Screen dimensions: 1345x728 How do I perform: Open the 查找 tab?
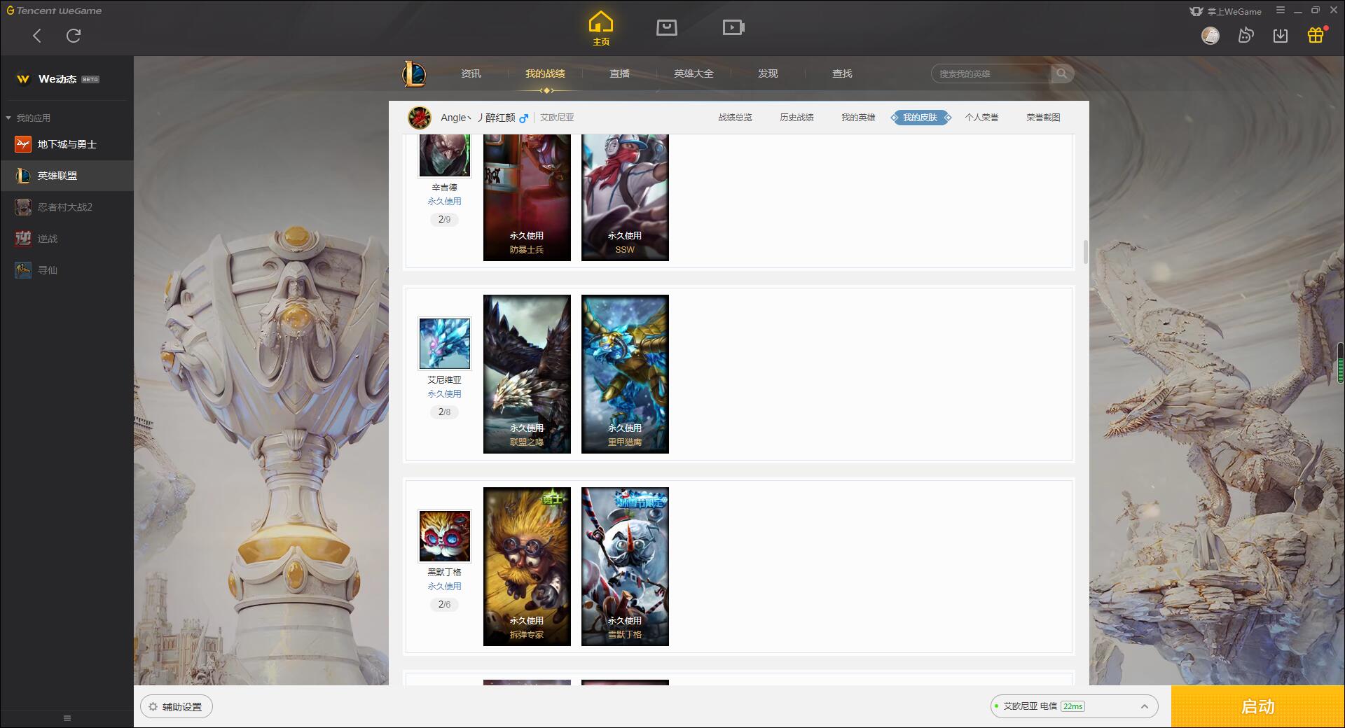click(842, 73)
